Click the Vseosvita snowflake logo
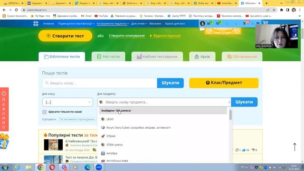The height and width of the screenshot is (171, 304). click(x=36, y=24)
